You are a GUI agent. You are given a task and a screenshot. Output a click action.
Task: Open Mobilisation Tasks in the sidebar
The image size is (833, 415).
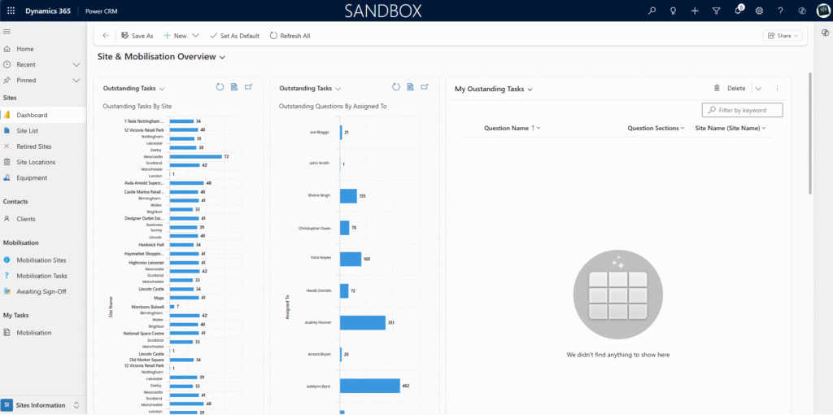coord(41,276)
